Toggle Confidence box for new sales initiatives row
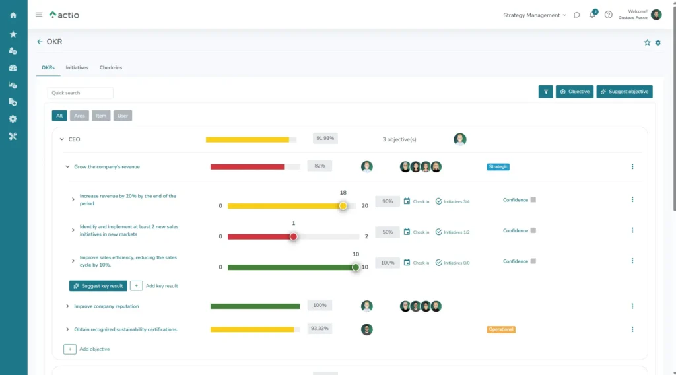676x375 pixels. pyautogui.click(x=533, y=230)
